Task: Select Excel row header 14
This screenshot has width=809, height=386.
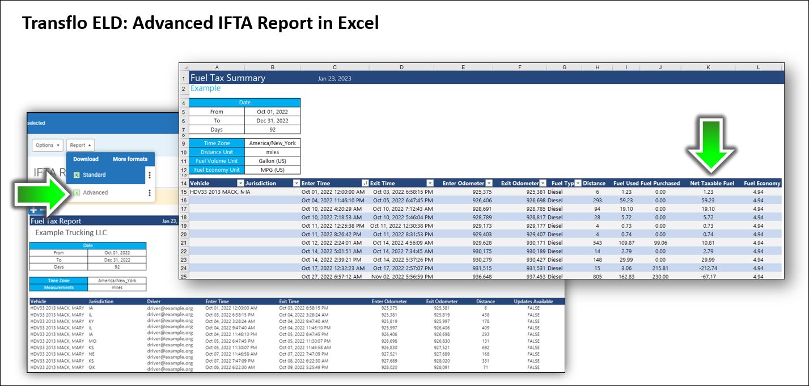Action: click(184, 183)
